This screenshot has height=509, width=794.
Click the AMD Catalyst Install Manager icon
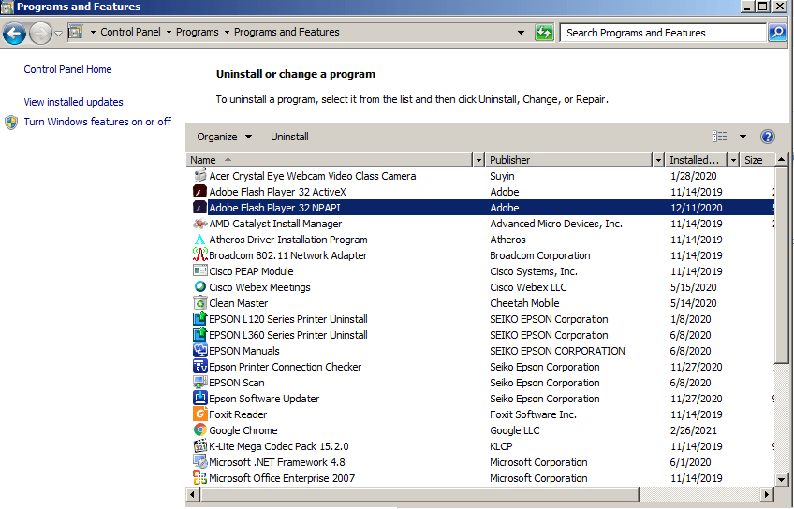(x=200, y=224)
